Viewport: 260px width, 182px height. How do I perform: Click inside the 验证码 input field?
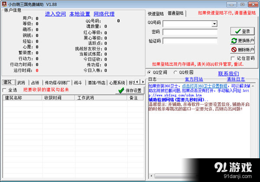pyautogui.click(x=190, y=41)
